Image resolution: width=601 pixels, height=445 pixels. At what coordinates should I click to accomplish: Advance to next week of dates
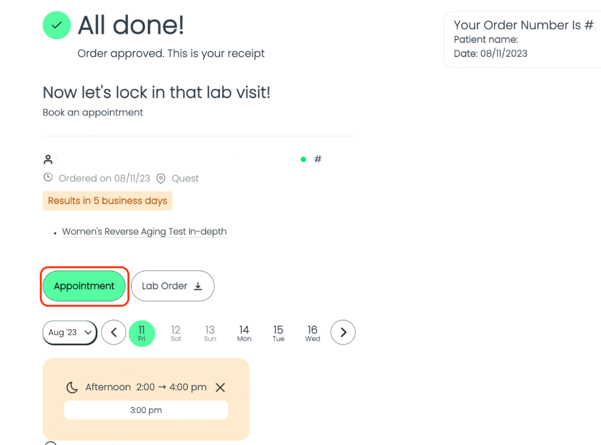[343, 333]
